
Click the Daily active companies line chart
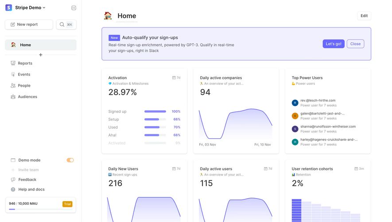(x=236, y=124)
